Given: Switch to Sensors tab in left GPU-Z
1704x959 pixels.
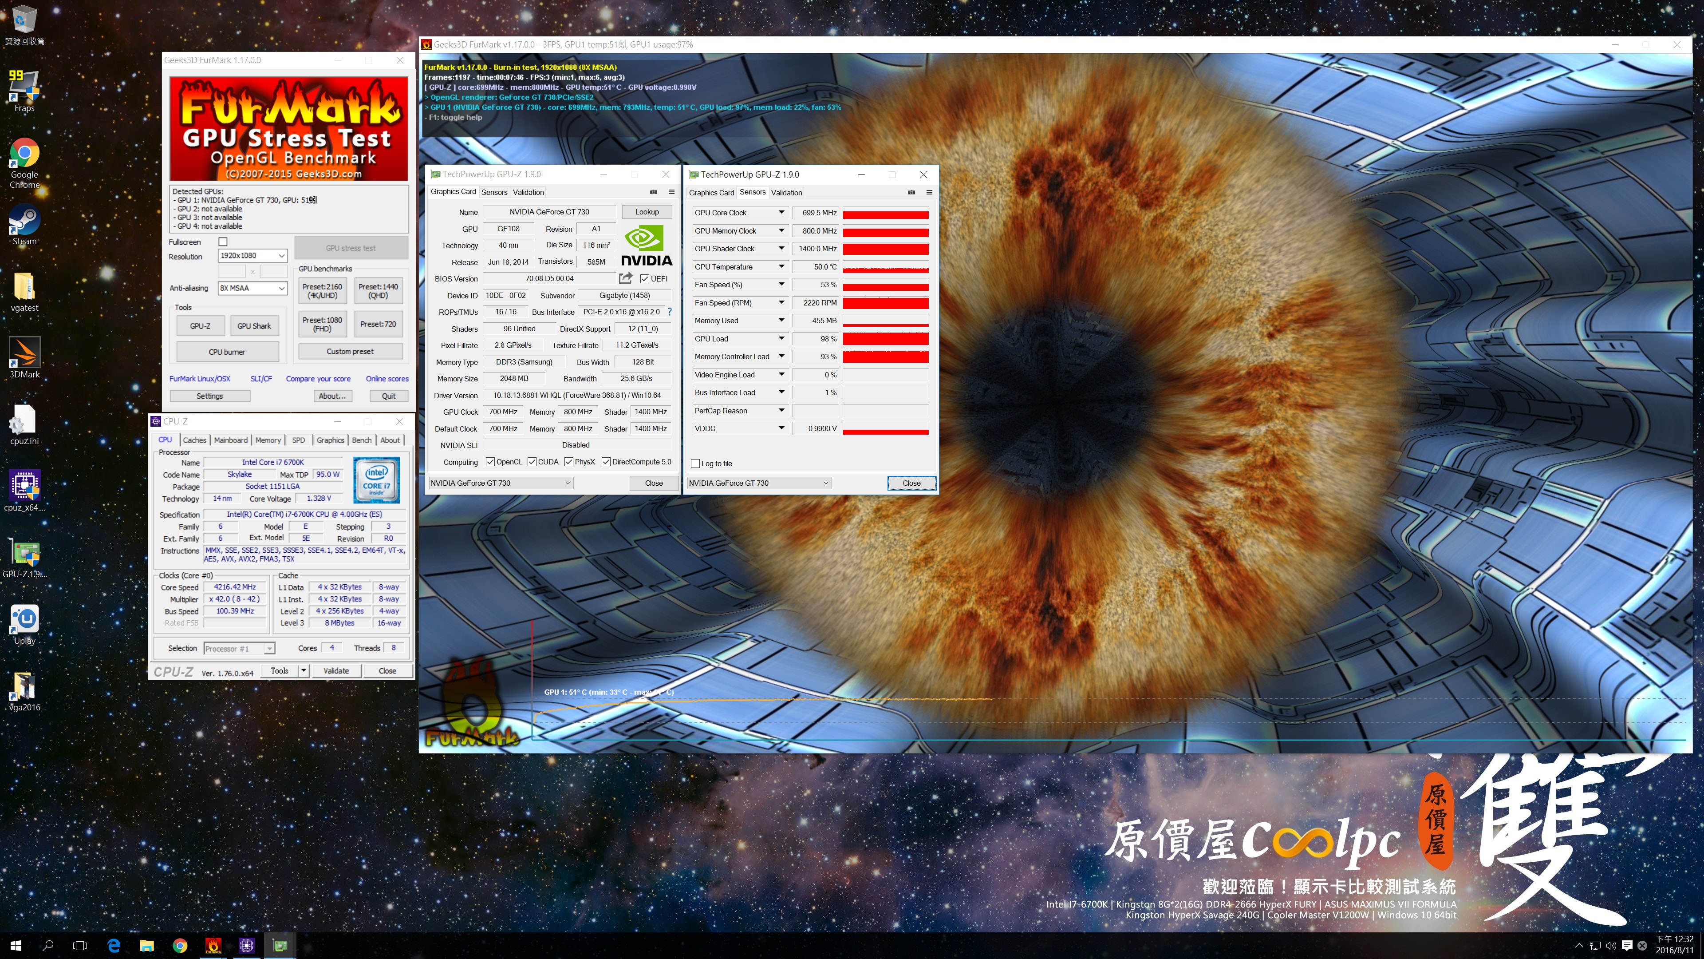Looking at the screenshot, I should pos(494,193).
